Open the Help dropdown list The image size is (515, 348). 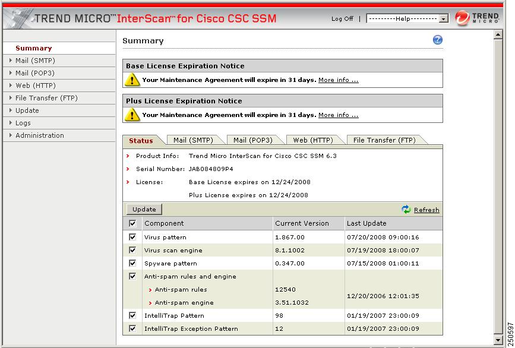click(x=407, y=19)
